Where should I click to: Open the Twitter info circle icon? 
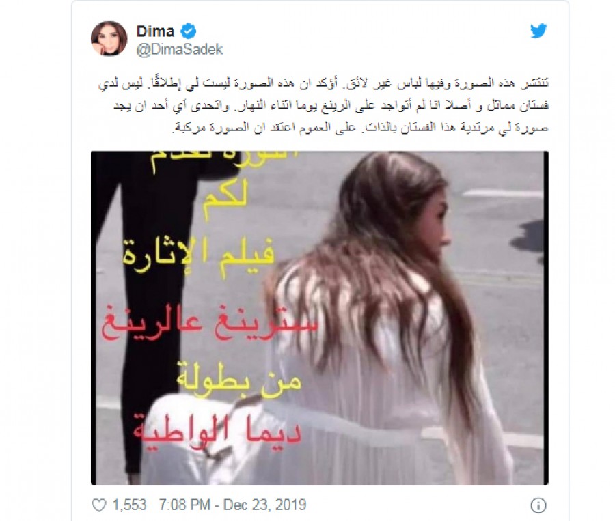coord(538,505)
